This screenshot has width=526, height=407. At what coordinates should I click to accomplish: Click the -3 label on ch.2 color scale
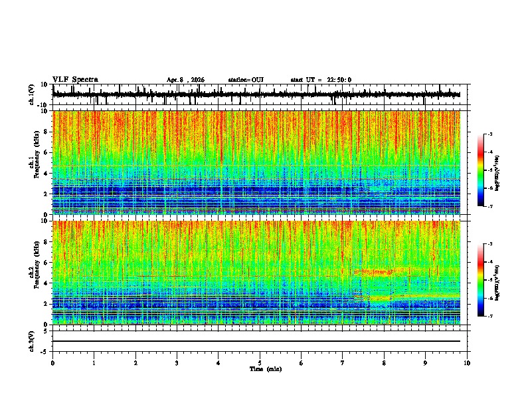point(489,244)
